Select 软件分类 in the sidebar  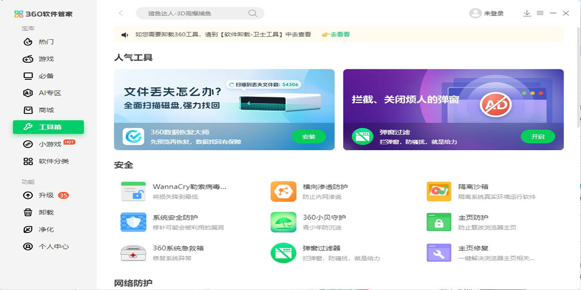(53, 161)
